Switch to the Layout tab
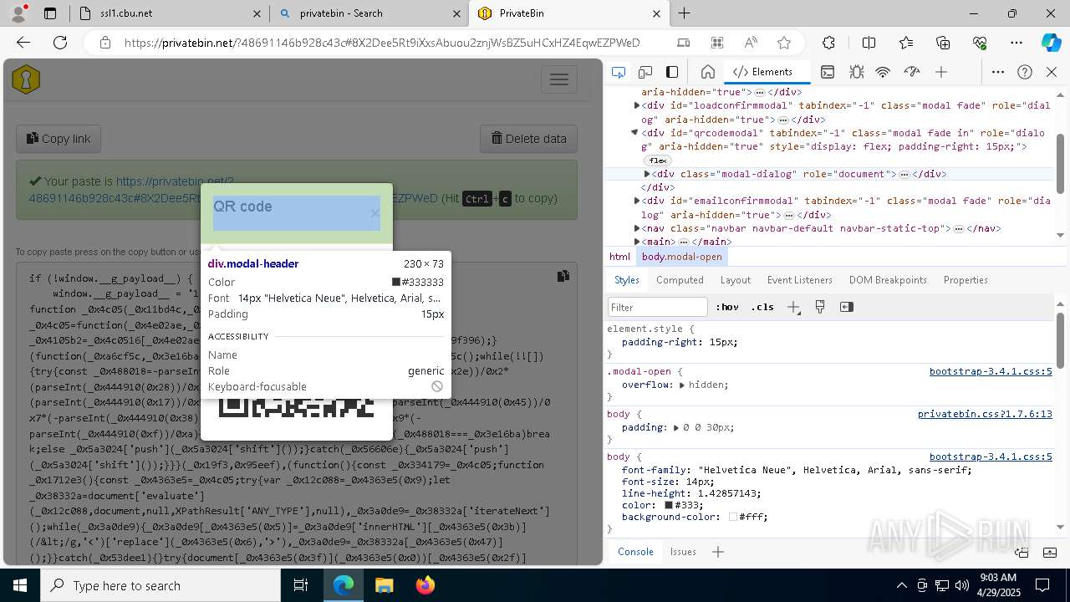Viewport: 1070px width, 602px height. coord(736,280)
